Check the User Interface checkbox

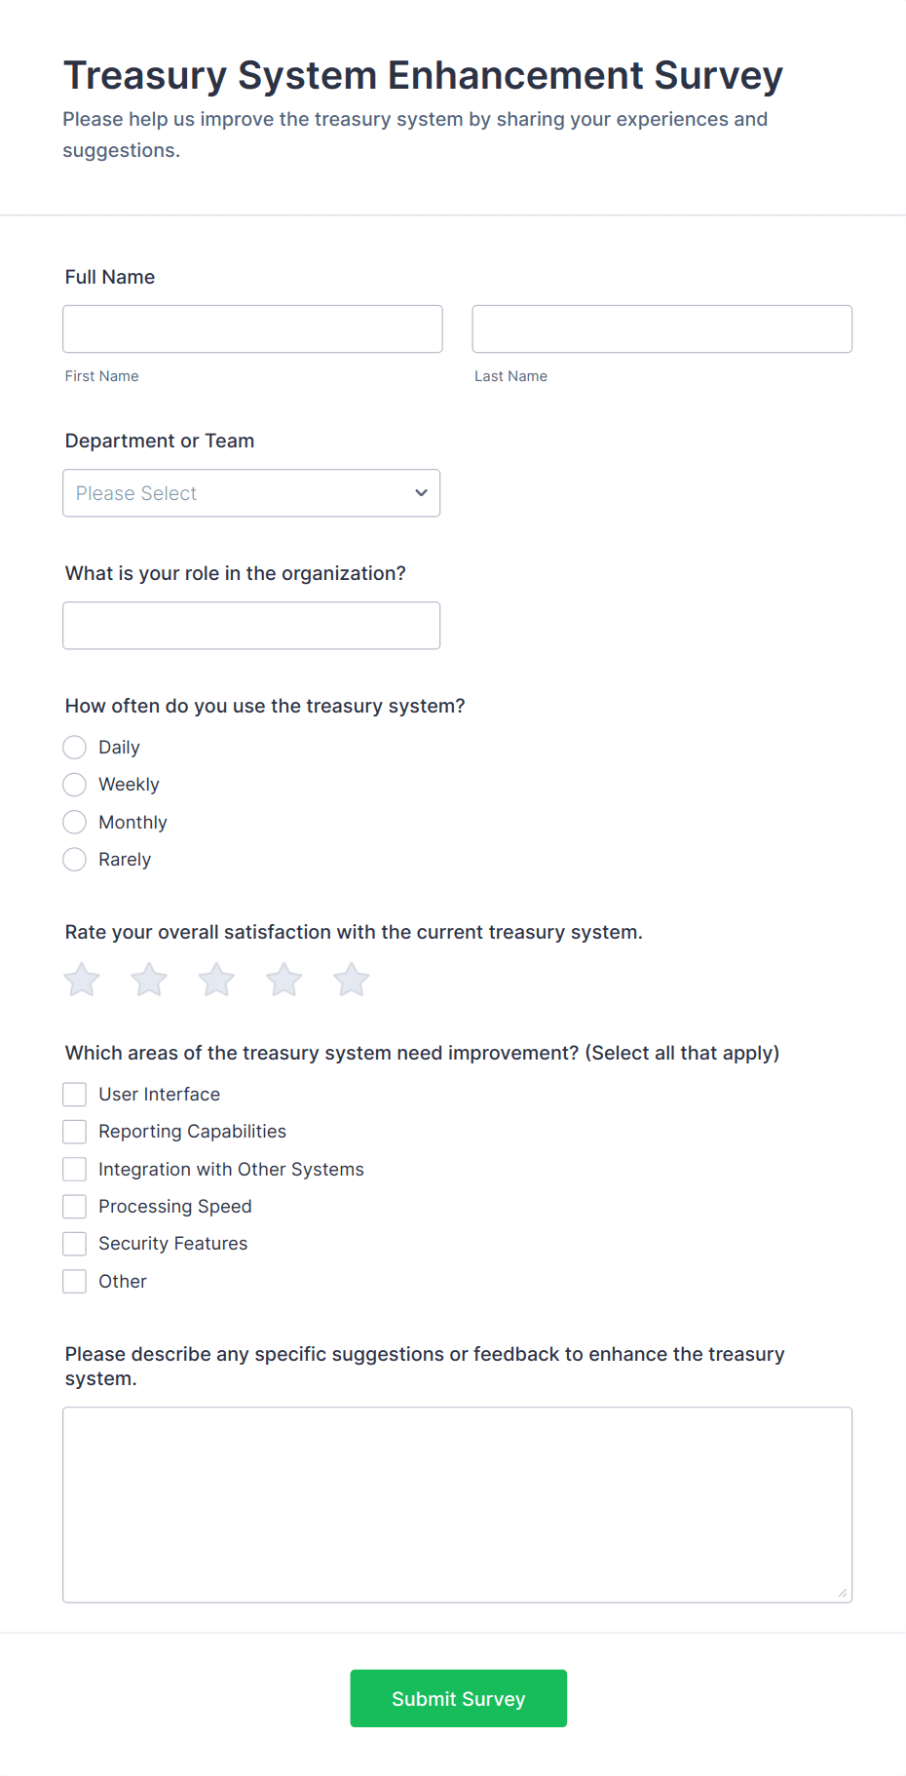75,1095
